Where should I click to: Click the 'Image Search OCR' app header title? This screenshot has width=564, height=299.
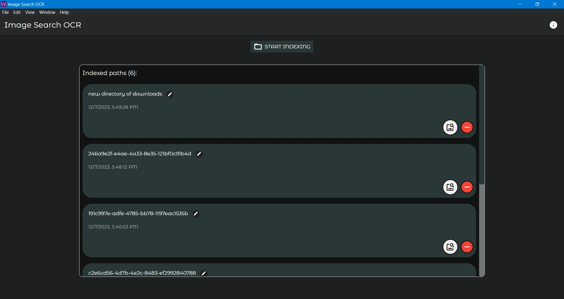(x=43, y=25)
